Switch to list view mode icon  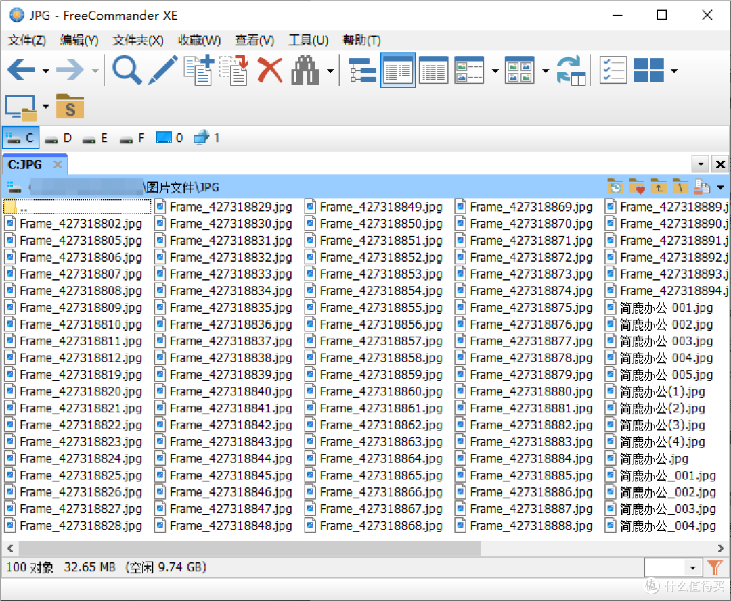tap(398, 70)
